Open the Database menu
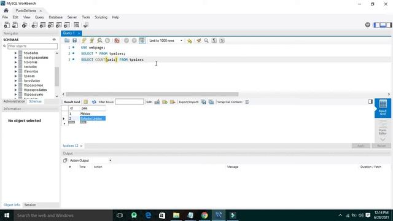393x221 pixels. pyautogui.click(x=56, y=17)
